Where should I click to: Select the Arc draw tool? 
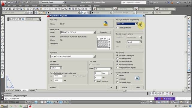click(x=2, y=33)
